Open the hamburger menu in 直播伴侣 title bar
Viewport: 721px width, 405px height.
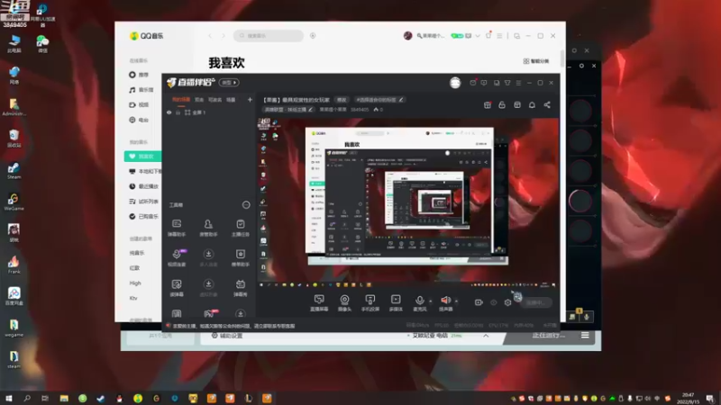[x=519, y=83]
